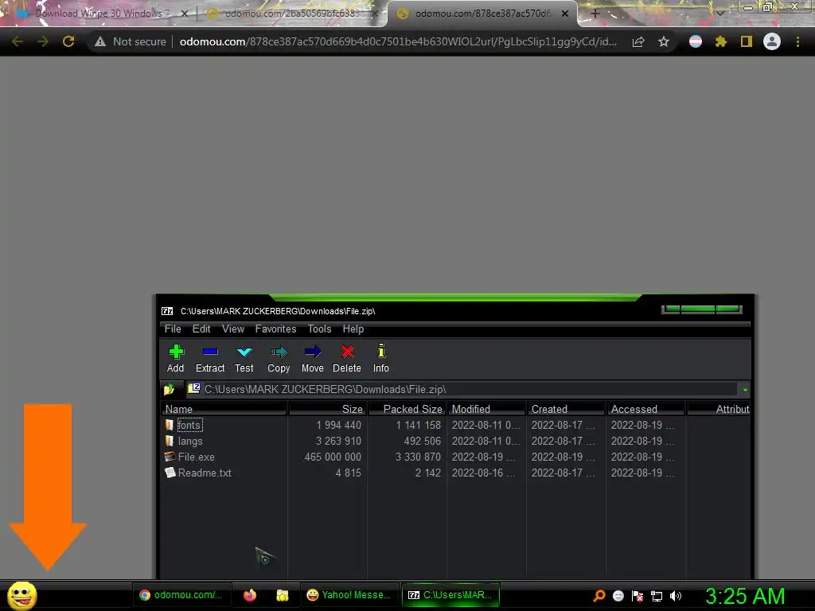Click the browser URL address bar
The width and height of the screenshot is (815, 611).
(398, 41)
